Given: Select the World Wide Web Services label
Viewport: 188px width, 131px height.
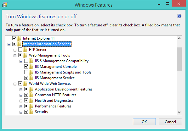Looking at the screenshot, I should (x=50, y=84).
